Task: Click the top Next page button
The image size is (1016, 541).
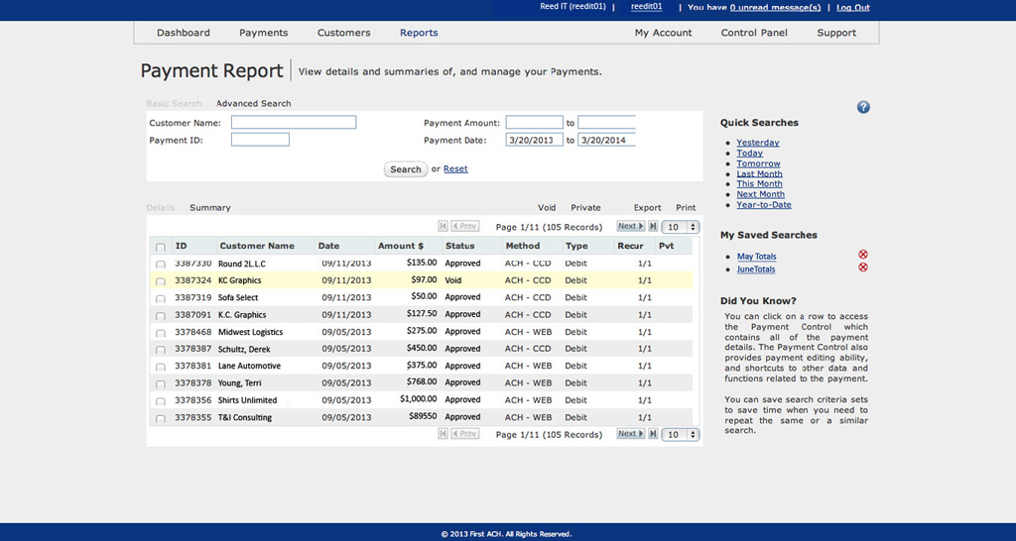Action: point(630,226)
